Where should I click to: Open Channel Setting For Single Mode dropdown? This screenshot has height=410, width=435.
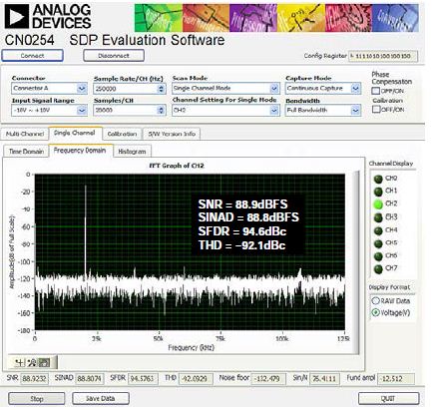pyautogui.click(x=274, y=110)
